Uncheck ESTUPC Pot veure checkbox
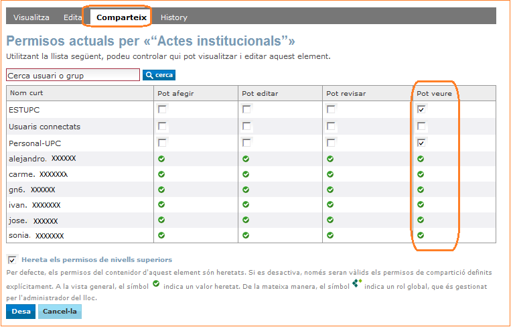 pos(421,109)
